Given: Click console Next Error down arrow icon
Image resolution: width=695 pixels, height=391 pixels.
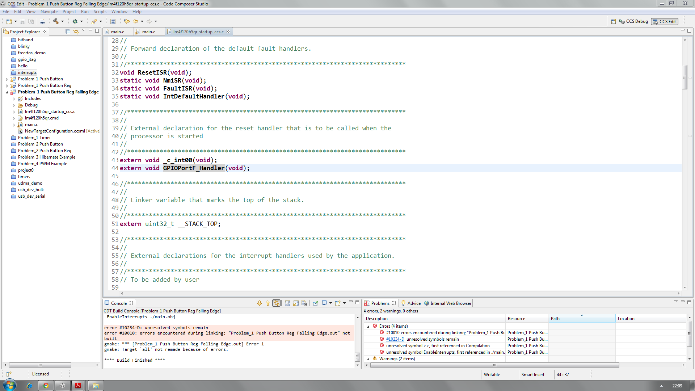Looking at the screenshot, I should pyautogui.click(x=260, y=303).
